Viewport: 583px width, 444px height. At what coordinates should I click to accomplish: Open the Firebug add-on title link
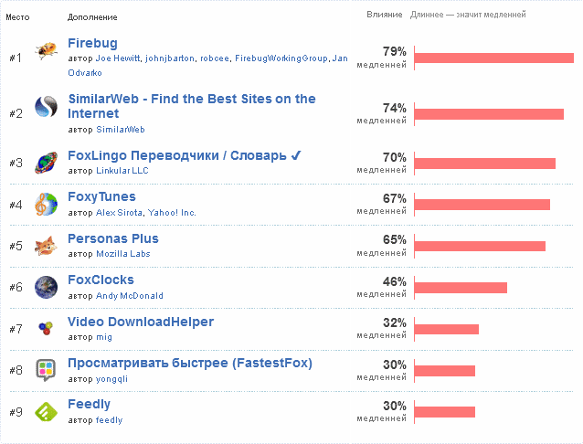click(92, 43)
